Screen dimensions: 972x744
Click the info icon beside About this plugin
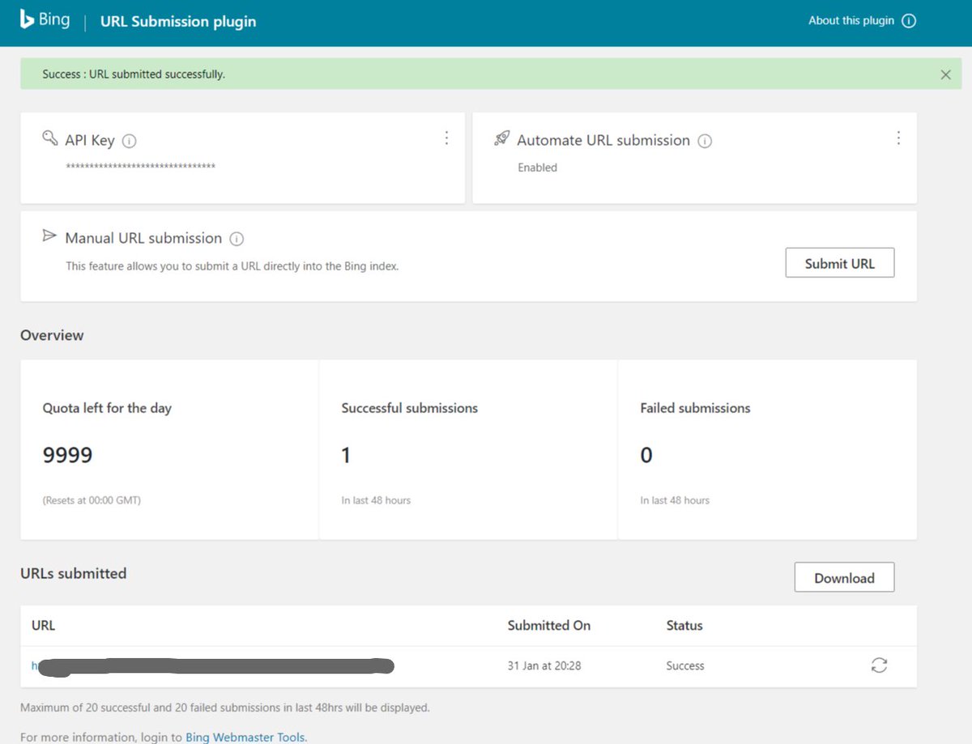(x=909, y=21)
